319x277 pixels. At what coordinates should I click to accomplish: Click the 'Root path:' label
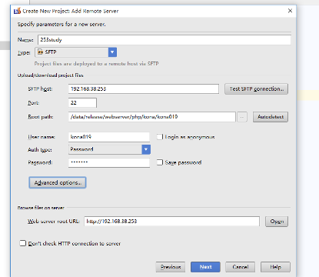point(41,117)
